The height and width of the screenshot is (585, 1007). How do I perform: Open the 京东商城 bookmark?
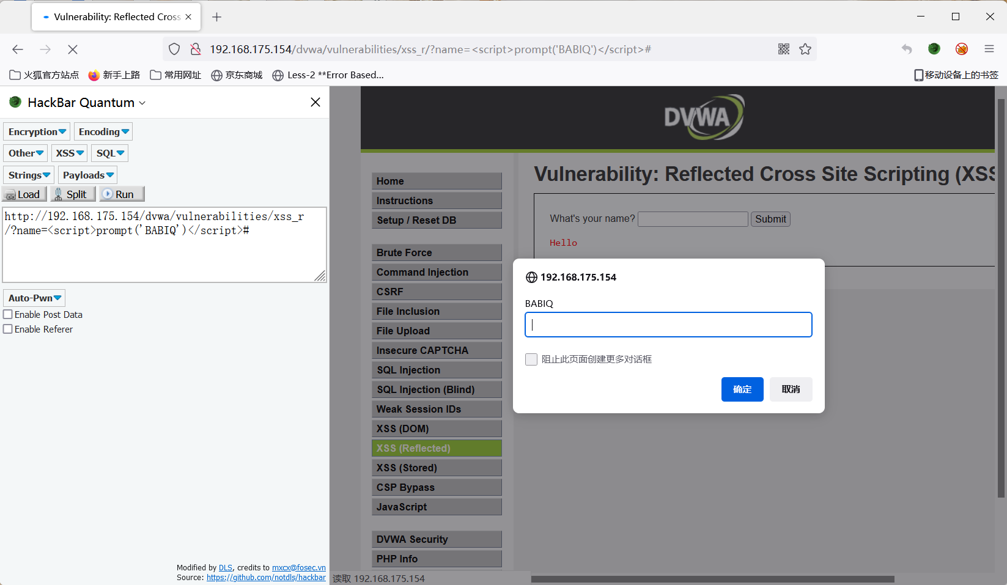click(237, 75)
